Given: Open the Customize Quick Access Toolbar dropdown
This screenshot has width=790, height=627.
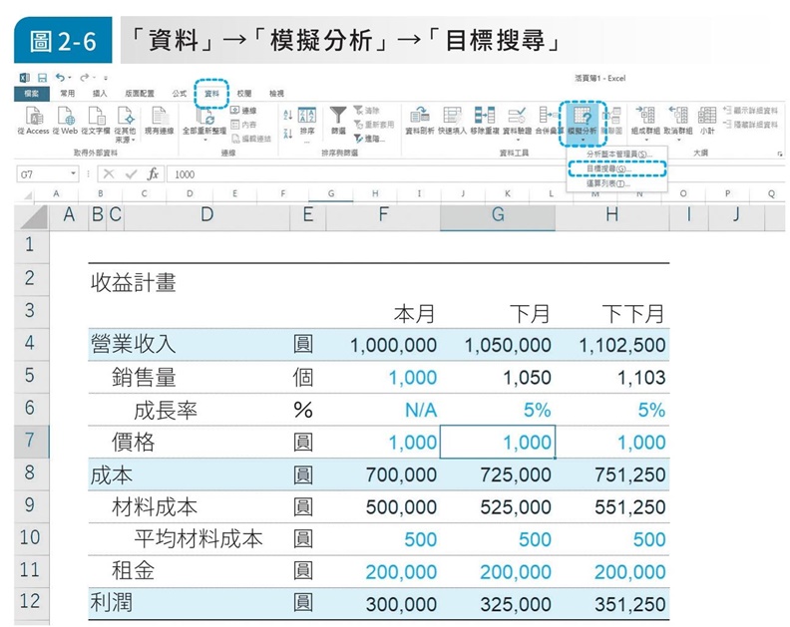Looking at the screenshot, I should click(106, 78).
